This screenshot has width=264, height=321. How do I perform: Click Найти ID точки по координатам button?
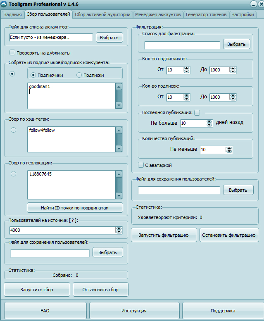[75, 208]
